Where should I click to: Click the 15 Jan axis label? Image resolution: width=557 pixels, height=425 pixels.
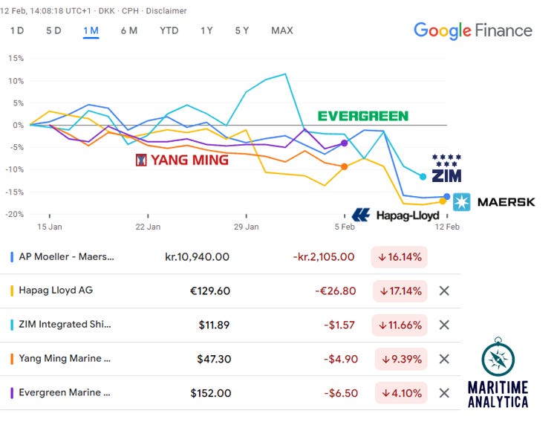point(50,227)
